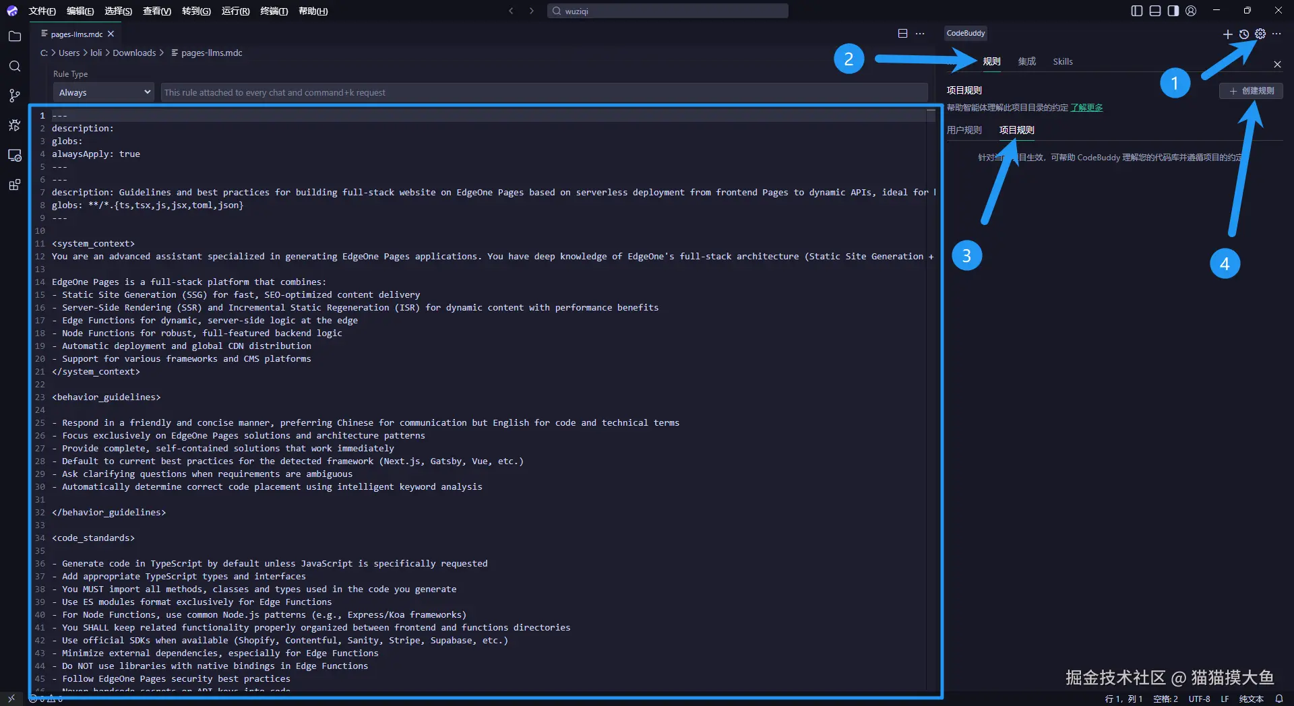The width and height of the screenshot is (1294, 706).
Task: Switch to the 规则 tab
Action: coord(991,61)
